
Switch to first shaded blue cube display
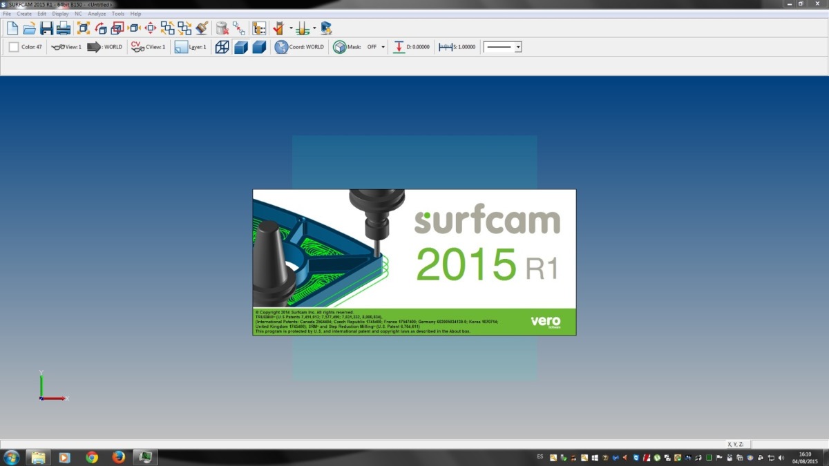(240, 47)
